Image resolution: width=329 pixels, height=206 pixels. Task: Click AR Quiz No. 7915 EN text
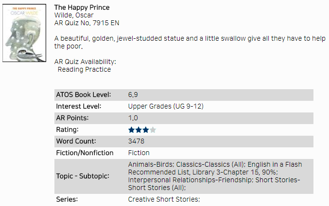point(87,23)
